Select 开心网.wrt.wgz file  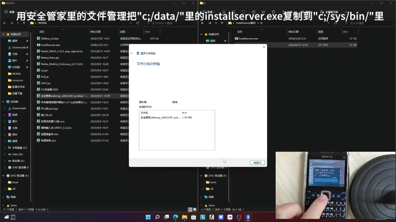coord(49,109)
